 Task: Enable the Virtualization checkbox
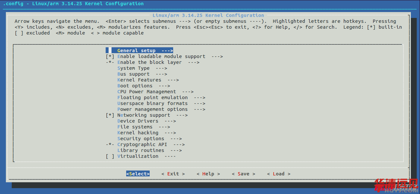pos(110,156)
